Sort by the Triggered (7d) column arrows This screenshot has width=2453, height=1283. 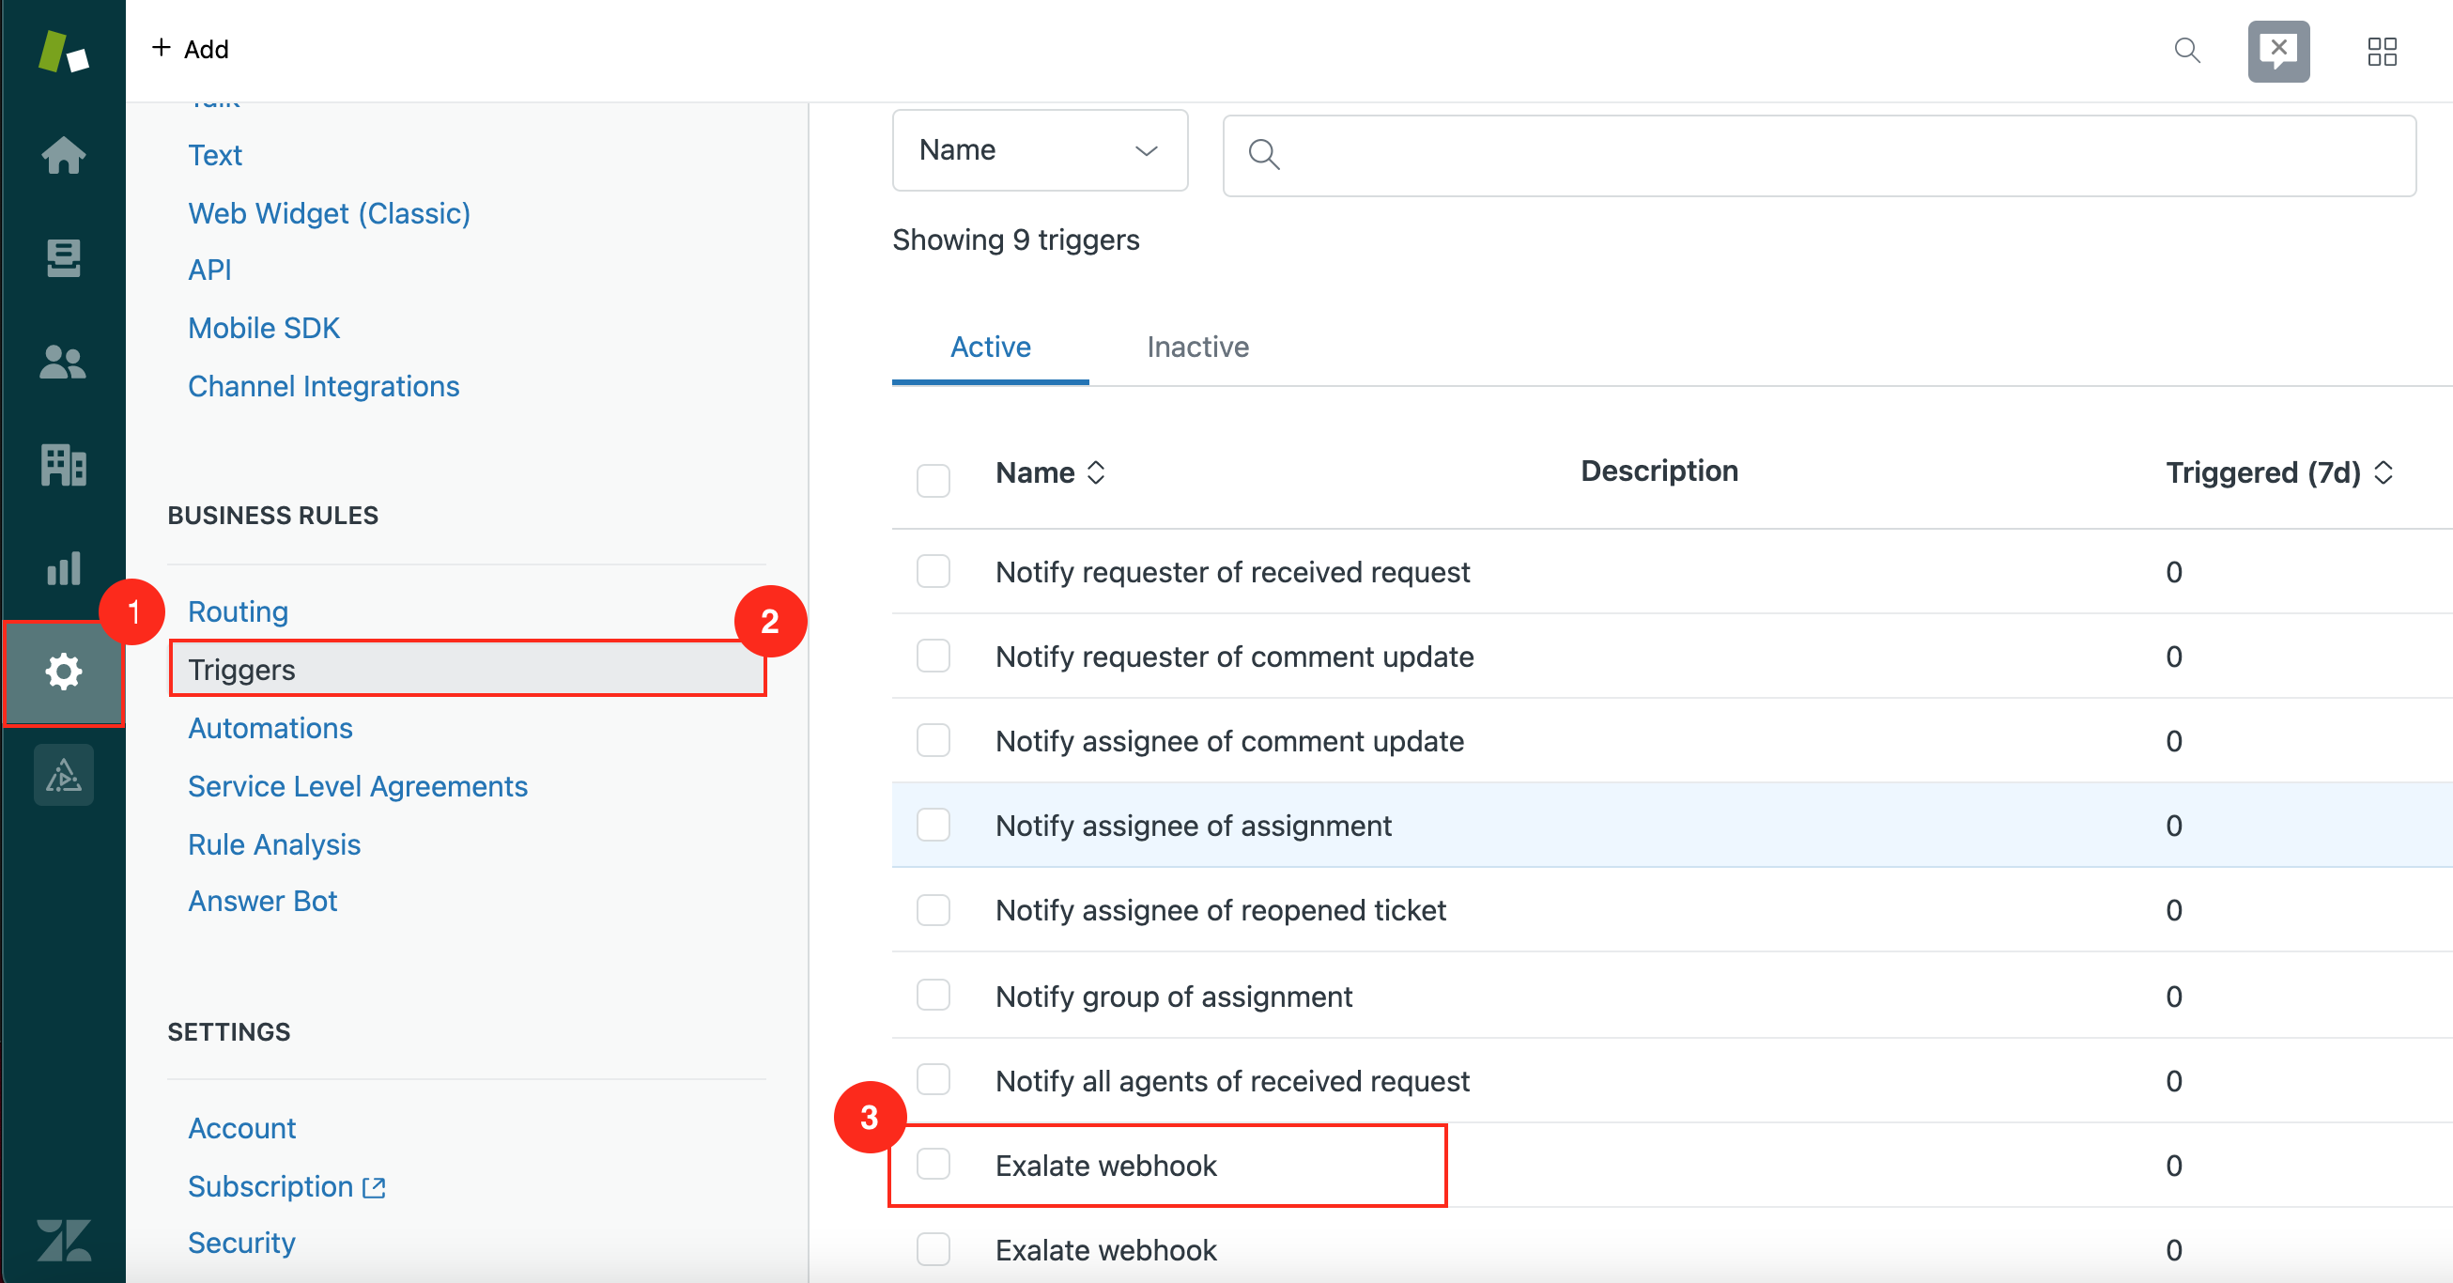(x=2384, y=472)
